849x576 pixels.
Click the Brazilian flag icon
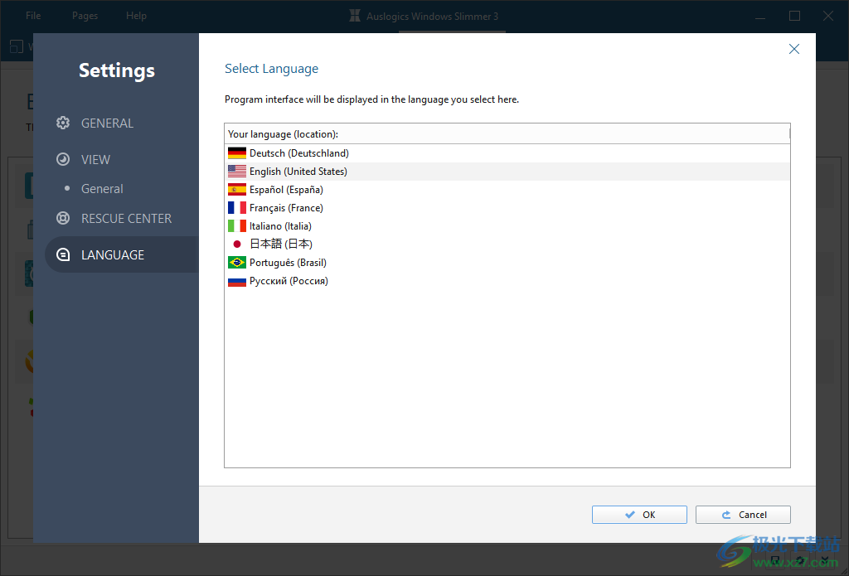[x=235, y=262]
